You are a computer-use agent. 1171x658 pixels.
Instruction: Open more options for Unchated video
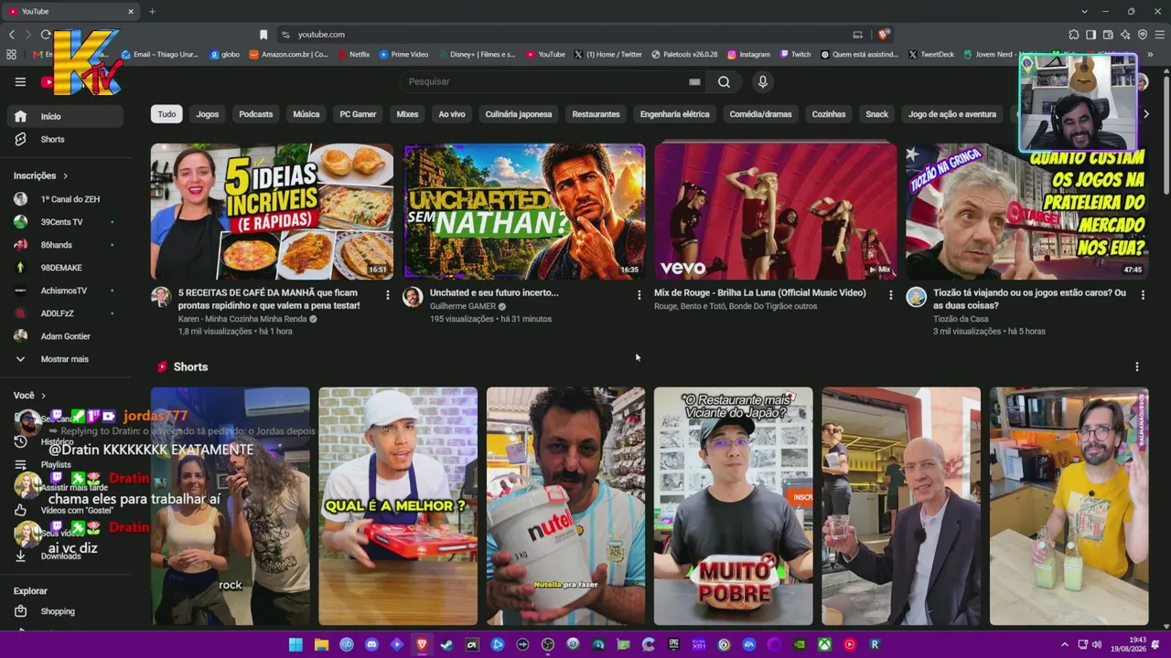click(x=639, y=295)
